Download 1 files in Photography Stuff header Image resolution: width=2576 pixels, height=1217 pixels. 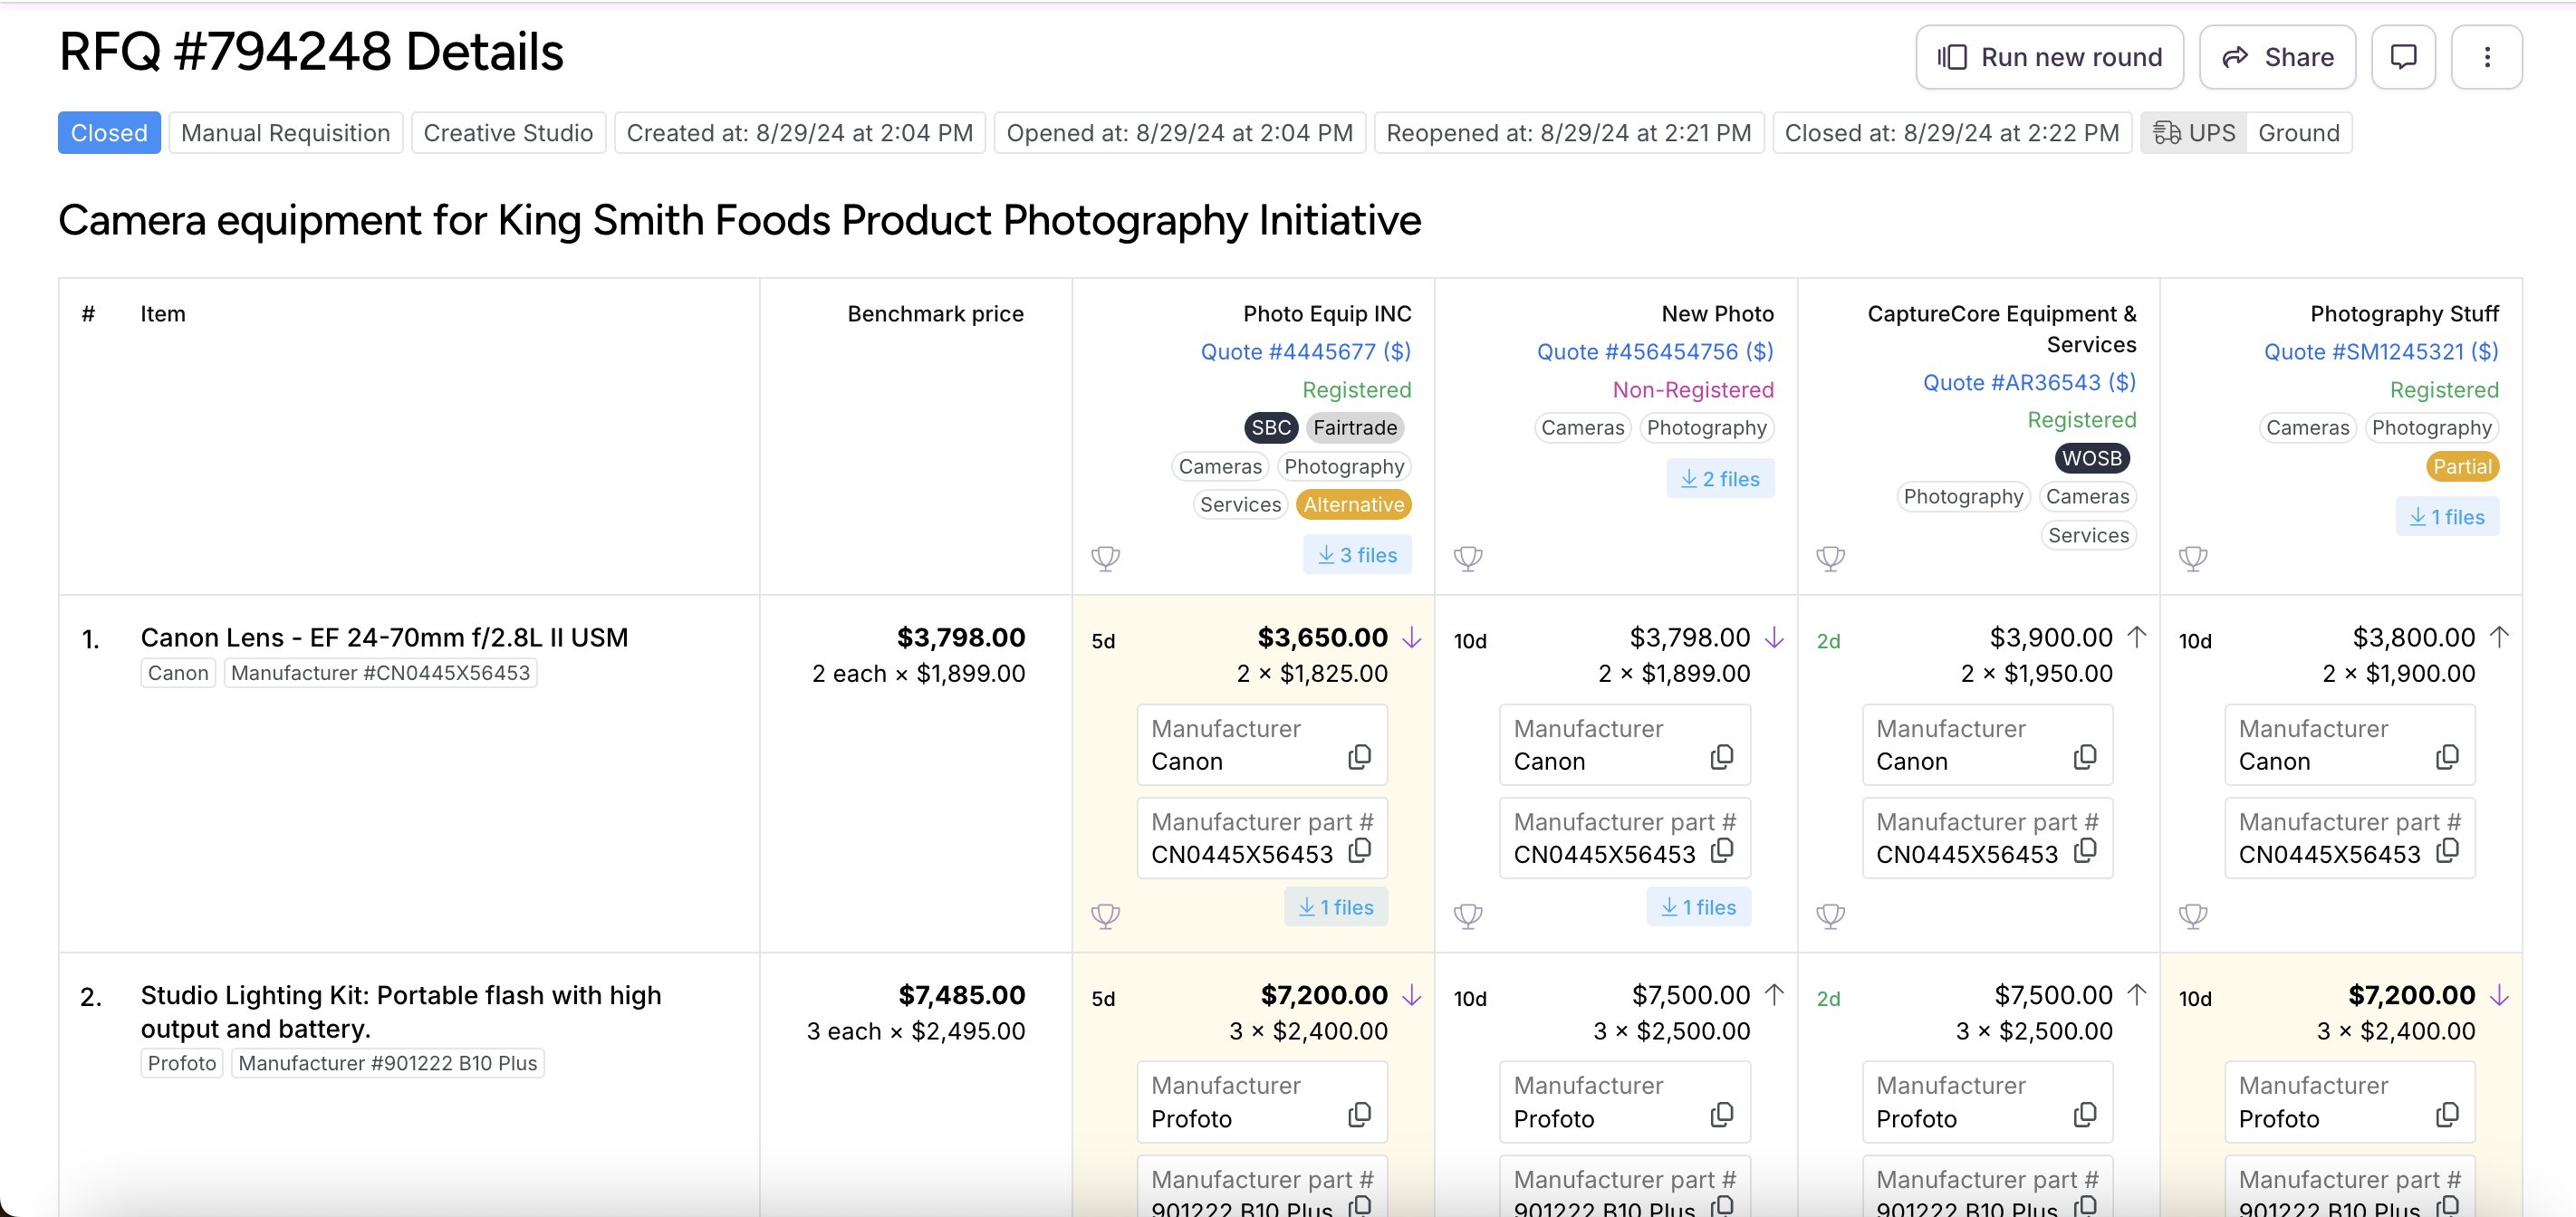(x=2447, y=516)
